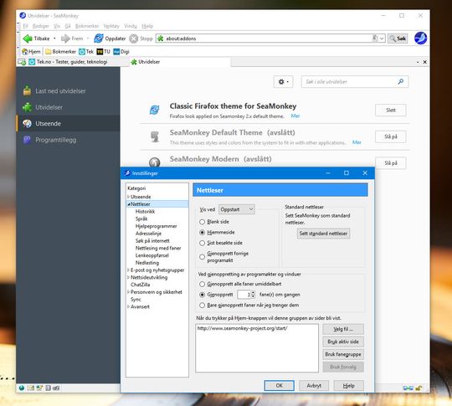Open the Vis ved Oppstart dropdown
The height and width of the screenshot is (406, 452).
point(237,209)
